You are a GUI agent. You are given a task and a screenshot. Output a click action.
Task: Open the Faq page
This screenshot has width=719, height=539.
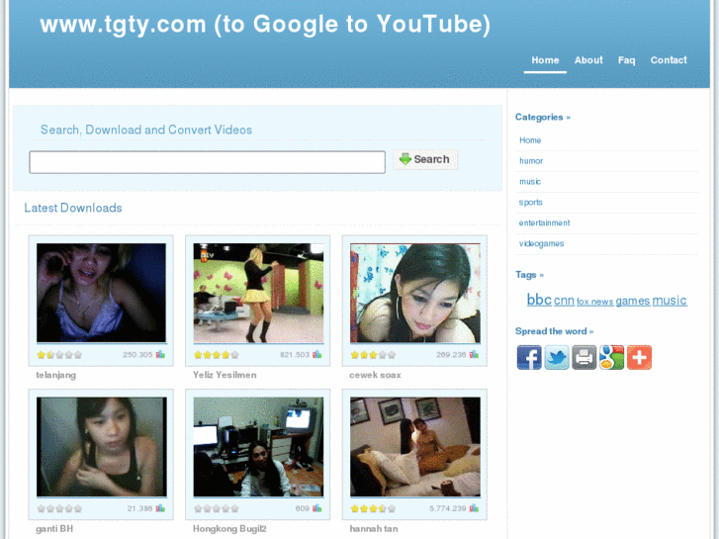[626, 60]
